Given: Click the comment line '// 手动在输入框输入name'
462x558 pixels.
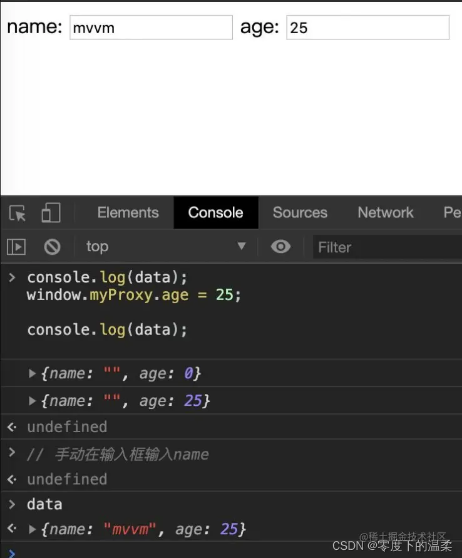Looking at the screenshot, I should pyautogui.click(x=118, y=455).
